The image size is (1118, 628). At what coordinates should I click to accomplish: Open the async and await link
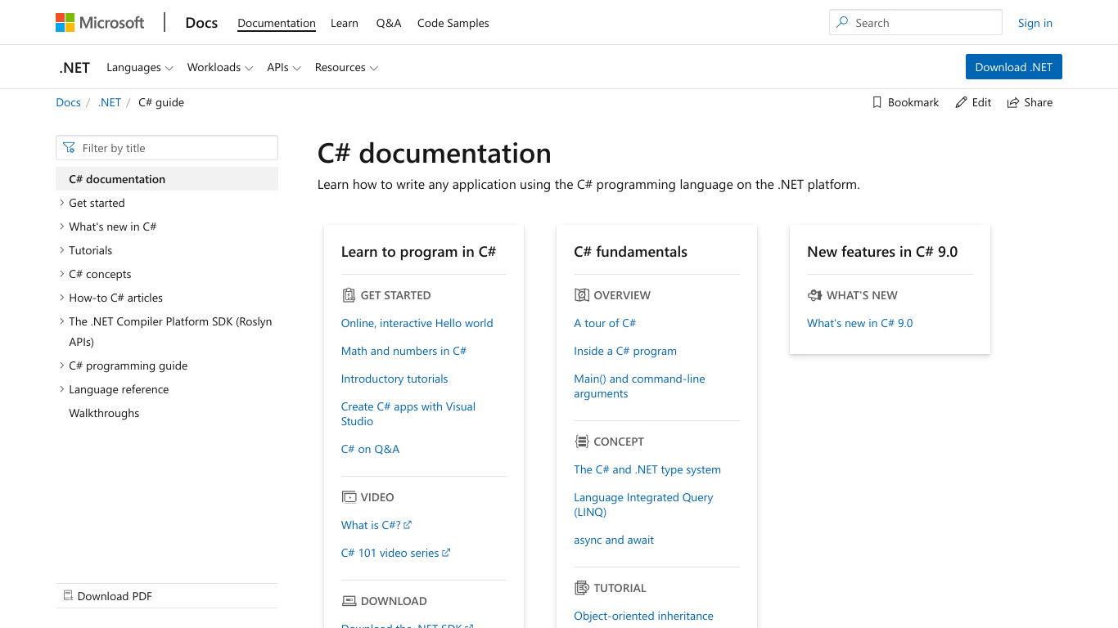click(x=614, y=540)
